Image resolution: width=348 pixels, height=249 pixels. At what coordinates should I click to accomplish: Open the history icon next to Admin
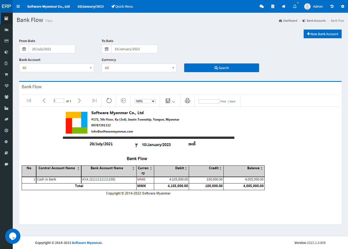pyautogui.click(x=332, y=6)
